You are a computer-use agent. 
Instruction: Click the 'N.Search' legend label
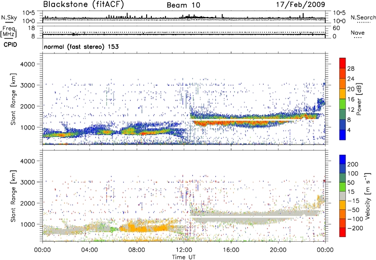tap(363, 17)
